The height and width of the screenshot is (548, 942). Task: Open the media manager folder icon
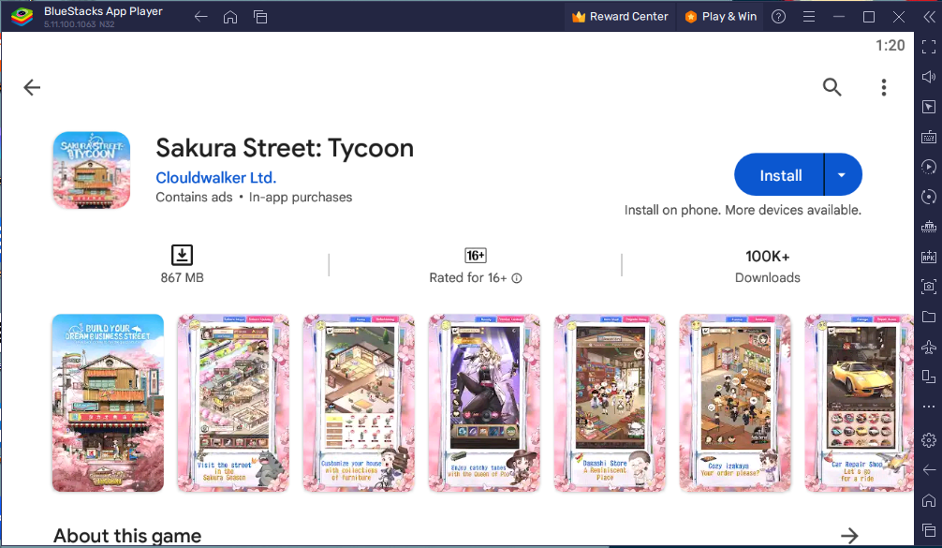click(929, 317)
